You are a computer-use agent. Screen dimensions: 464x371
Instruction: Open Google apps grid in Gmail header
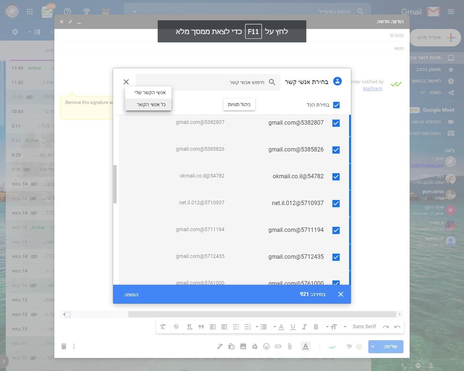pyautogui.click(x=30, y=12)
